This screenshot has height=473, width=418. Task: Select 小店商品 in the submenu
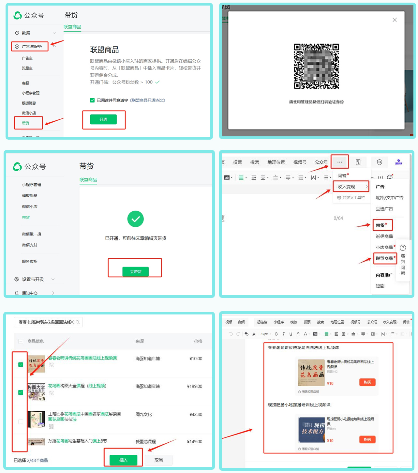tap(384, 248)
